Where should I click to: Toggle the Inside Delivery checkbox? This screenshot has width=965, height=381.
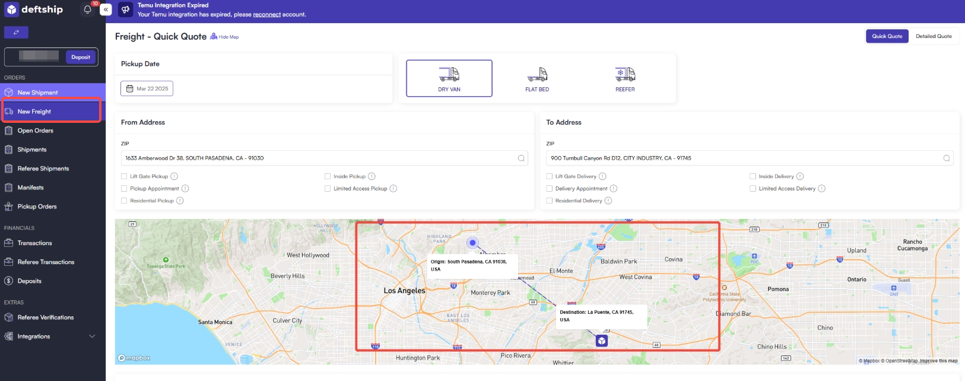tap(753, 176)
